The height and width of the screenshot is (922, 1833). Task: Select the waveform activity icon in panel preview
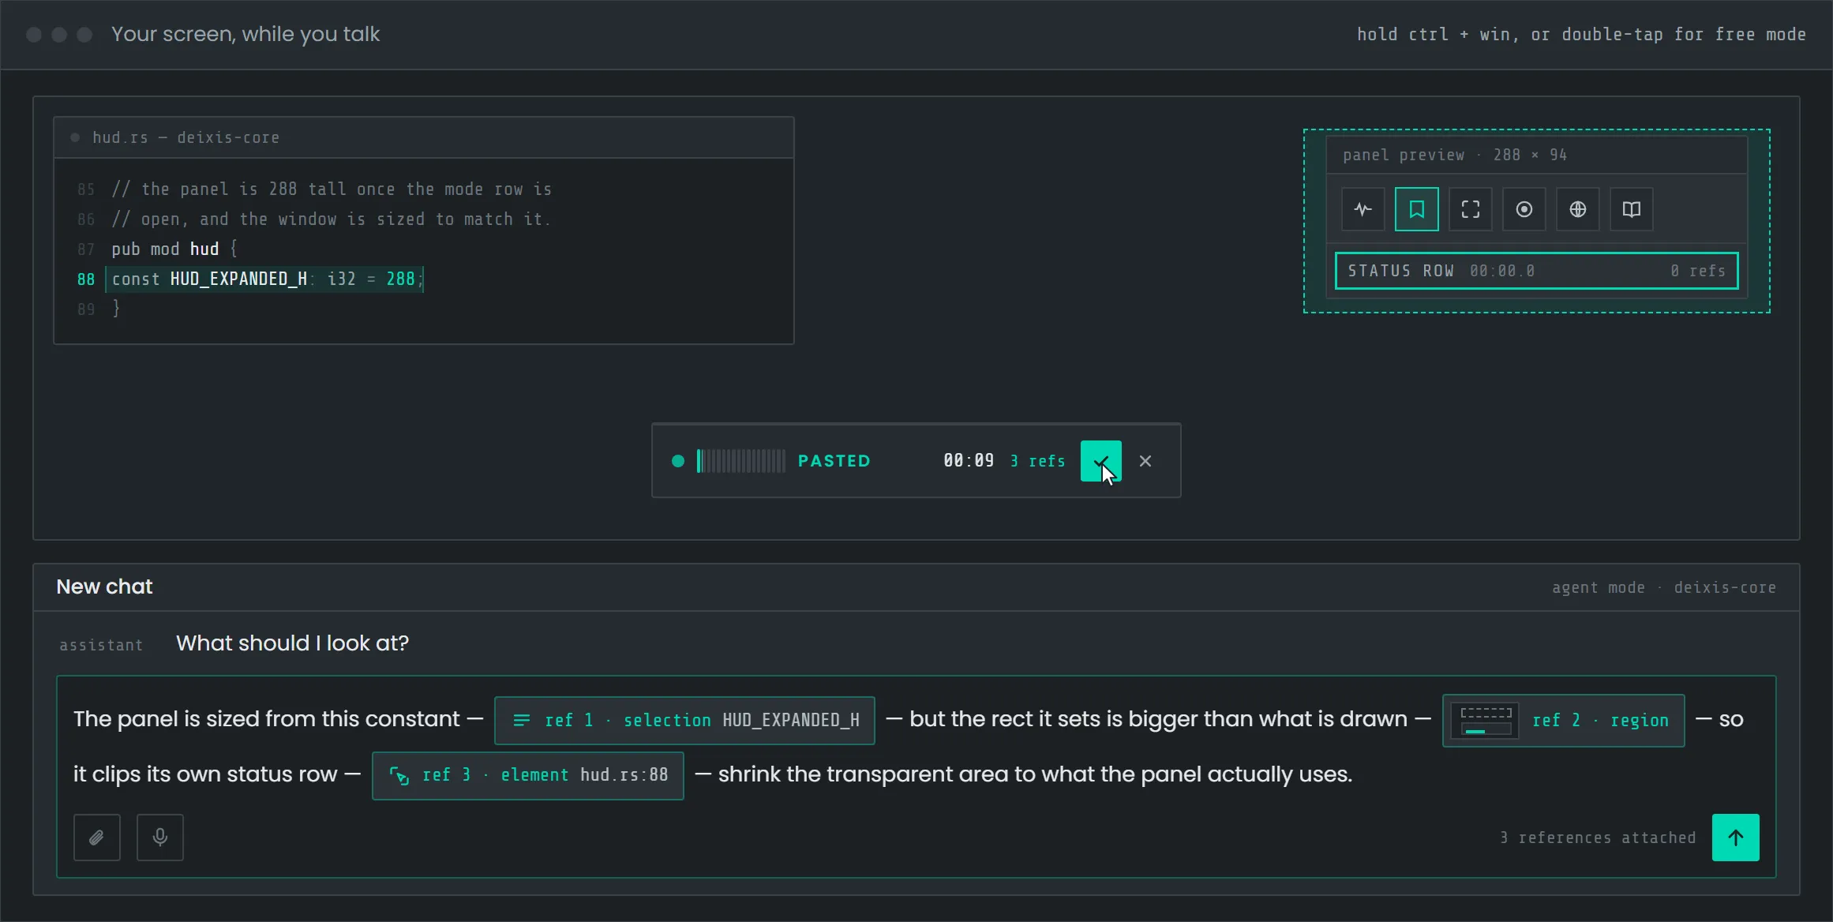(1363, 209)
